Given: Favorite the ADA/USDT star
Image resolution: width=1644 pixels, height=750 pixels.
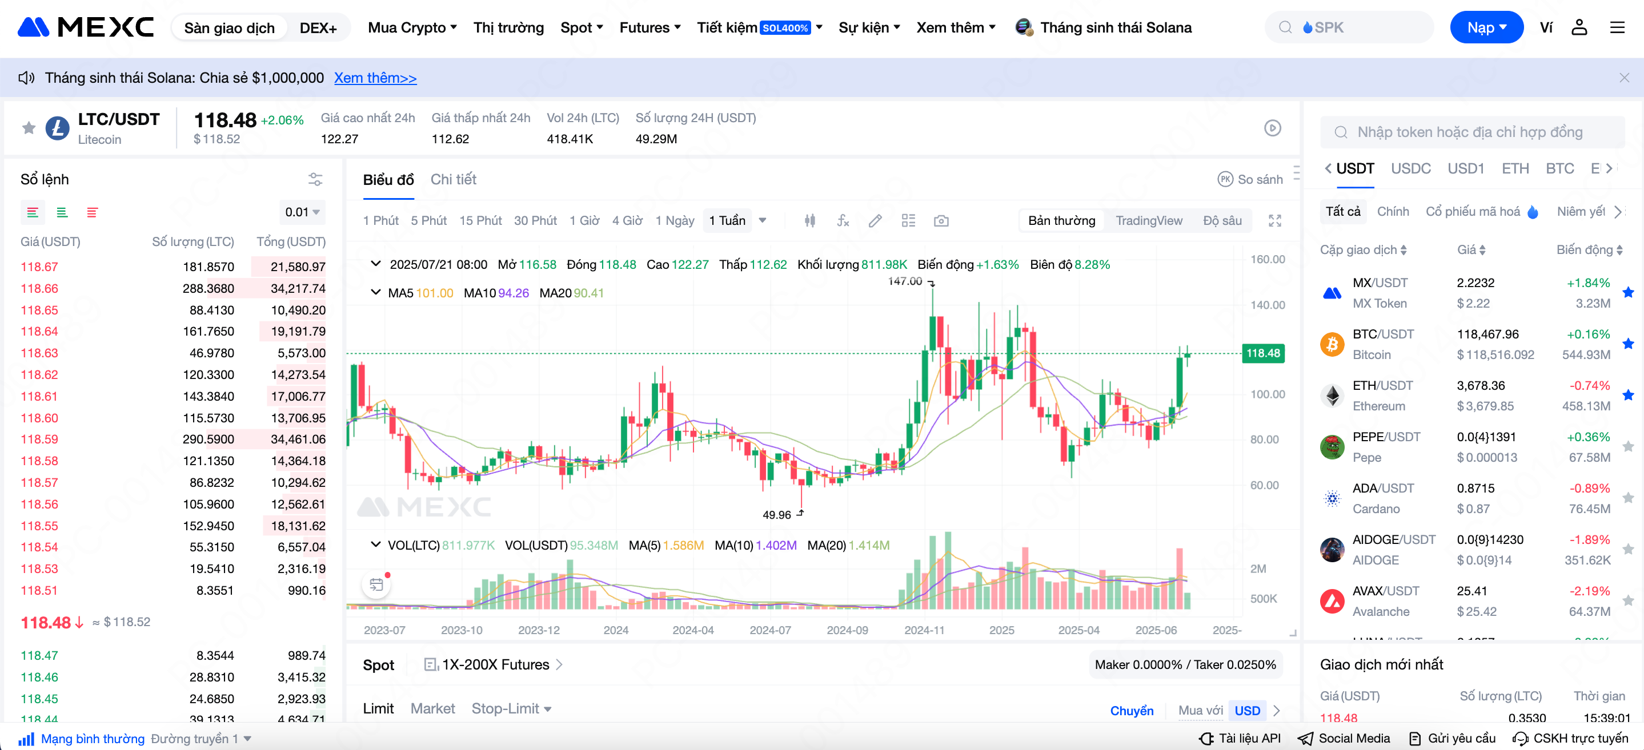Looking at the screenshot, I should point(1628,498).
